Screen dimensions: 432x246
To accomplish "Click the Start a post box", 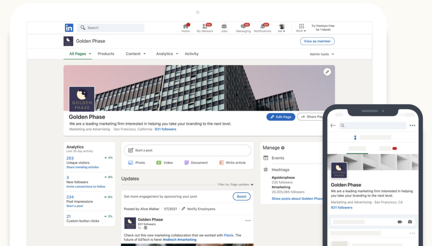I will pos(187,150).
